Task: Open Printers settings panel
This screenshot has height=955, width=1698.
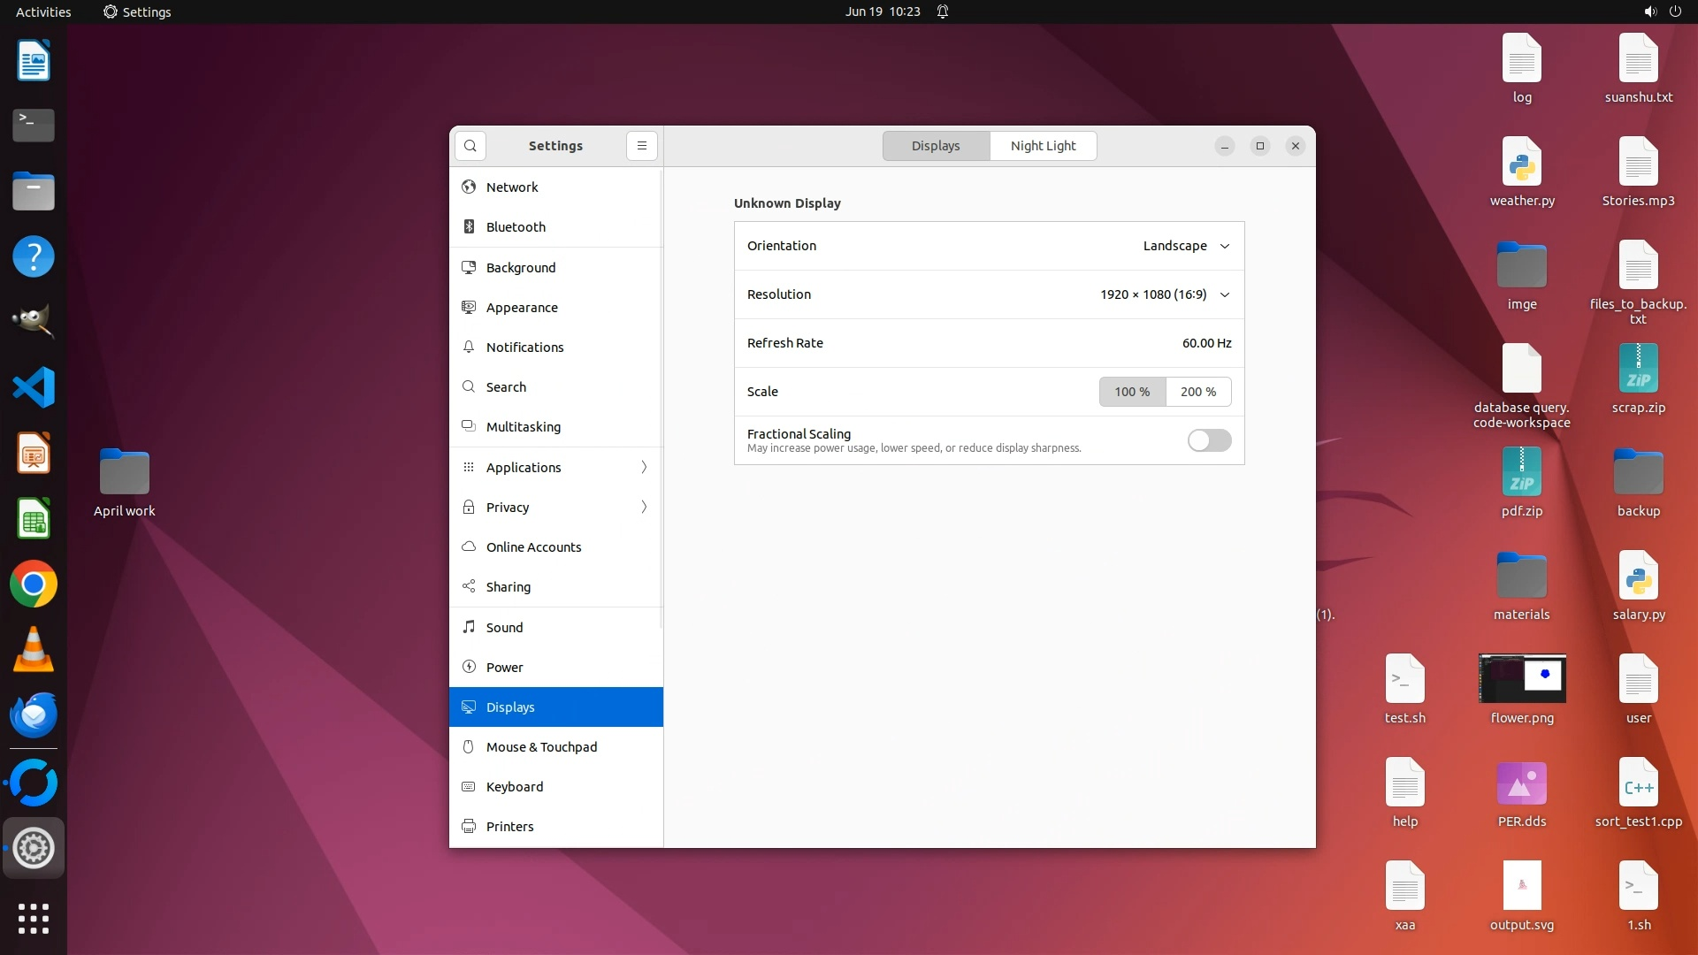Action: [509, 827]
